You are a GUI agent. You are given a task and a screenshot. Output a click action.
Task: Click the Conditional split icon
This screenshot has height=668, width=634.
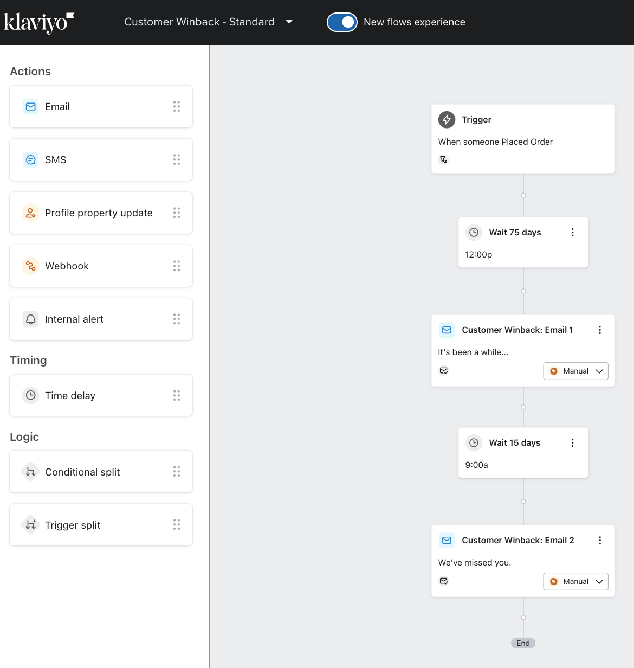pyautogui.click(x=31, y=472)
